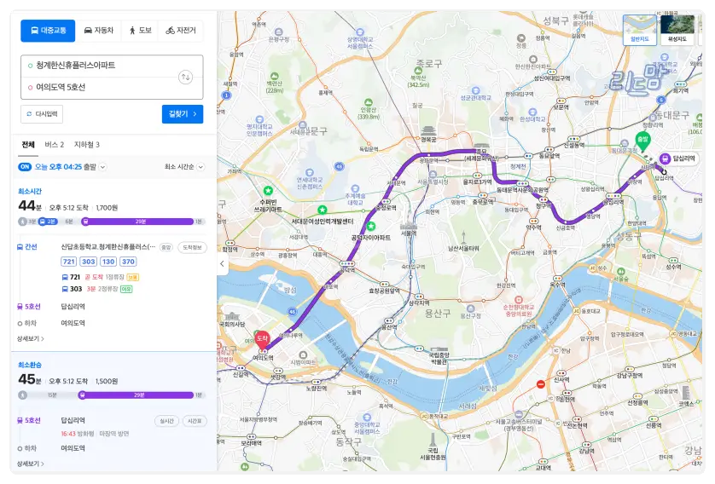The image size is (715, 484).
Task: Open 도착정보 arrival info button
Action: click(193, 247)
